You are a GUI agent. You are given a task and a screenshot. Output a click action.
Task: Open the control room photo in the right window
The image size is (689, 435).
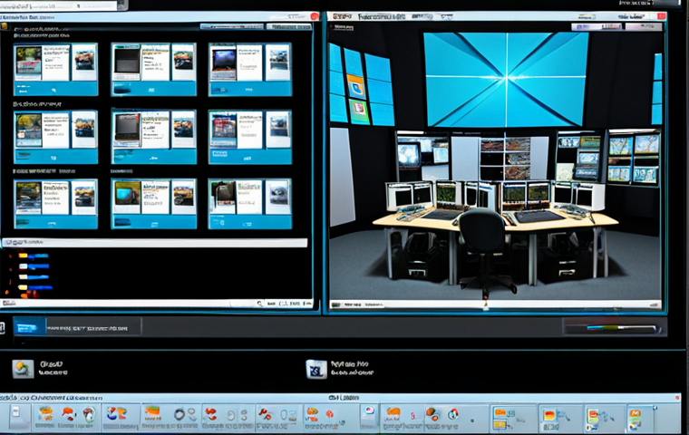click(x=495, y=163)
